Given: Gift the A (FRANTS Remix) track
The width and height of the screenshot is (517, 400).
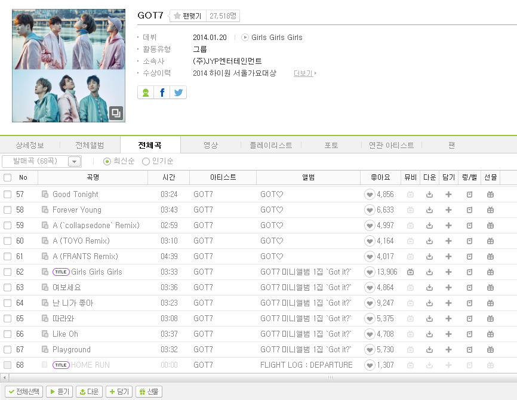Looking at the screenshot, I should pos(490,257).
